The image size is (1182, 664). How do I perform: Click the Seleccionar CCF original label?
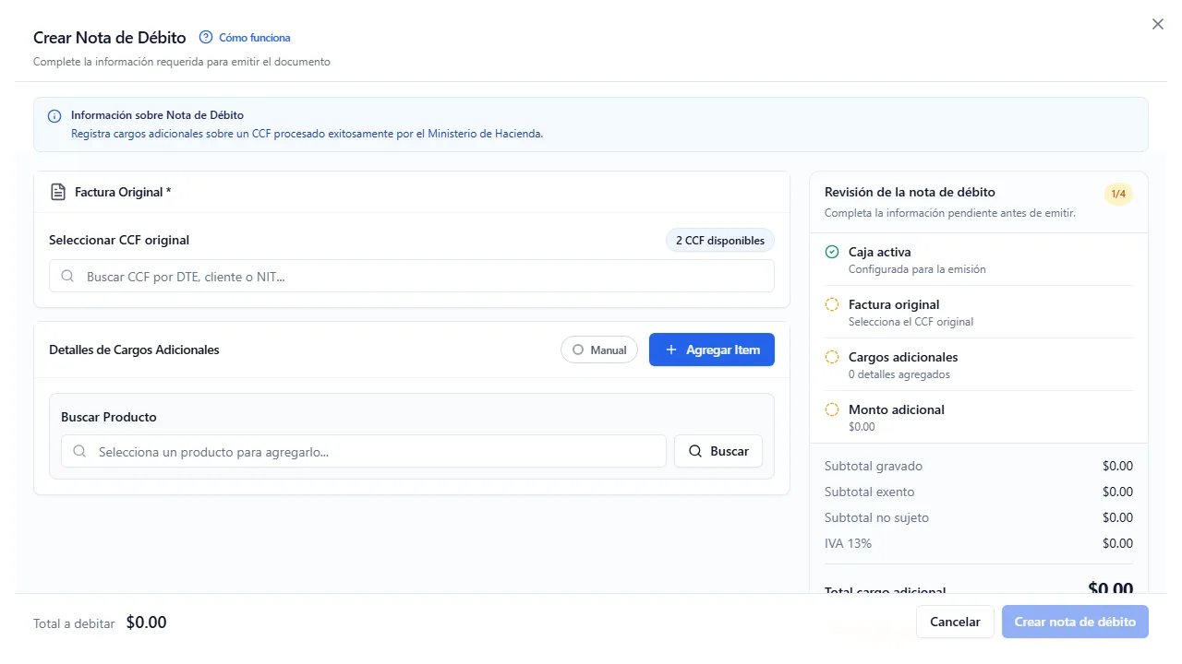pos(119,240)
